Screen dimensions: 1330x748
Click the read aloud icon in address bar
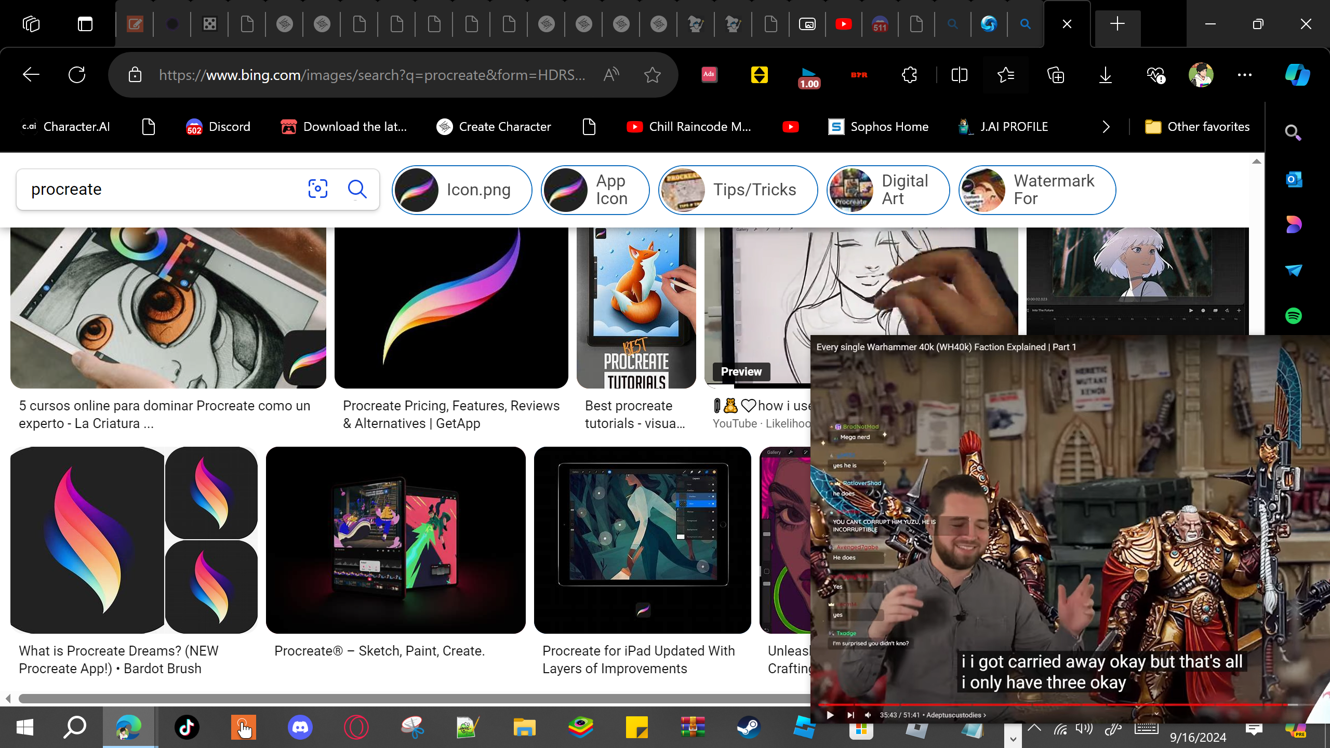click(x=611, y=75)
